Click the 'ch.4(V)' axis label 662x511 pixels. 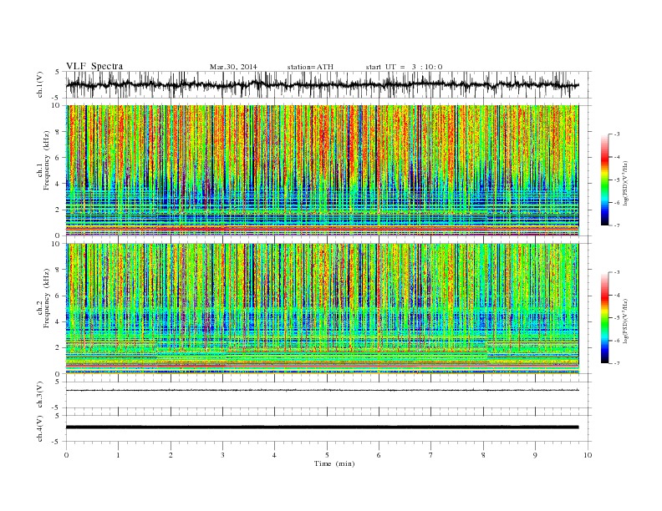click(x=40, y=429)
